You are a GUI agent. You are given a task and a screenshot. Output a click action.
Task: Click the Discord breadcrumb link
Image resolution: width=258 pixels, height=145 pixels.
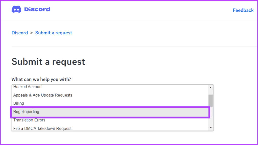(20, 33)
